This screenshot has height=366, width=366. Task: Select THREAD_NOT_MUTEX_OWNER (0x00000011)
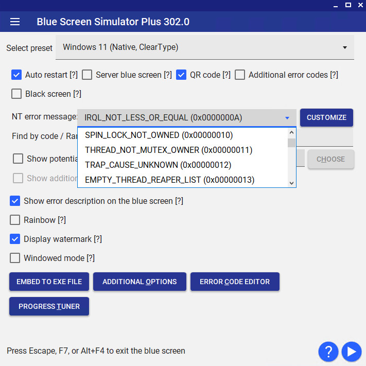click(183, 150)
